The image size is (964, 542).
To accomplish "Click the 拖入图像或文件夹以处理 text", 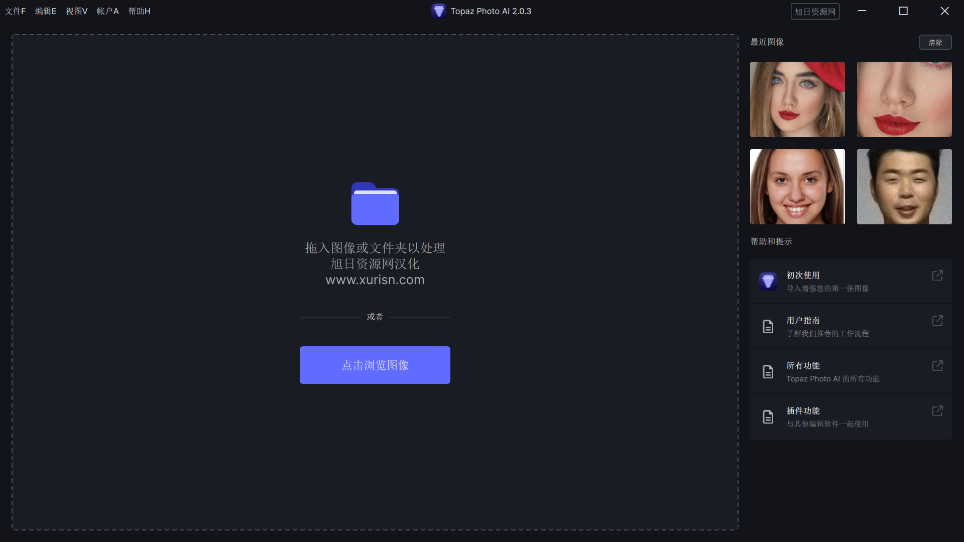I will [x=375, y=248].
